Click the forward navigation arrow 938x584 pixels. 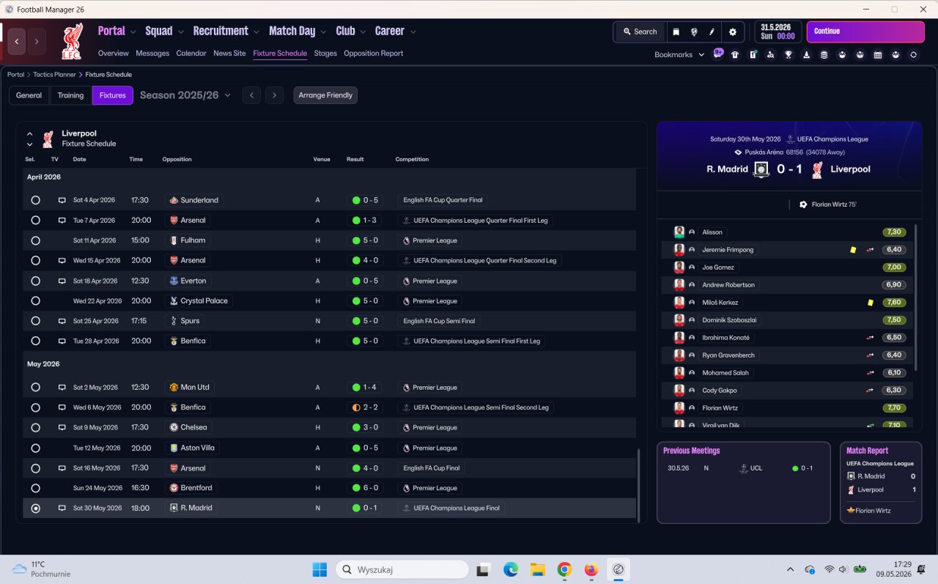click(36, 41)
